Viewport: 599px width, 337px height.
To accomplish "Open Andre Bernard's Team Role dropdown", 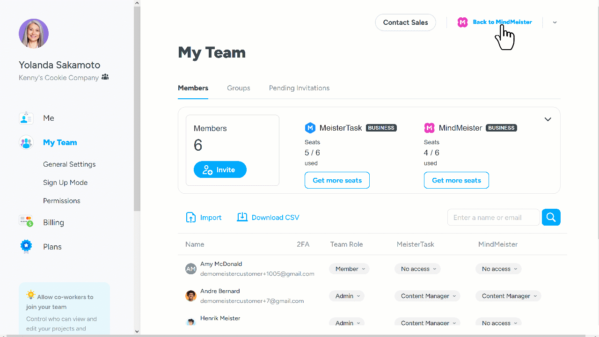I will [346, 296].
